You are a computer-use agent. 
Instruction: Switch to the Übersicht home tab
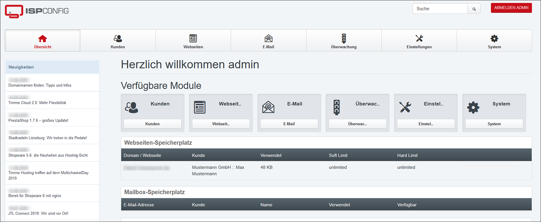click(x=43, y=41)
